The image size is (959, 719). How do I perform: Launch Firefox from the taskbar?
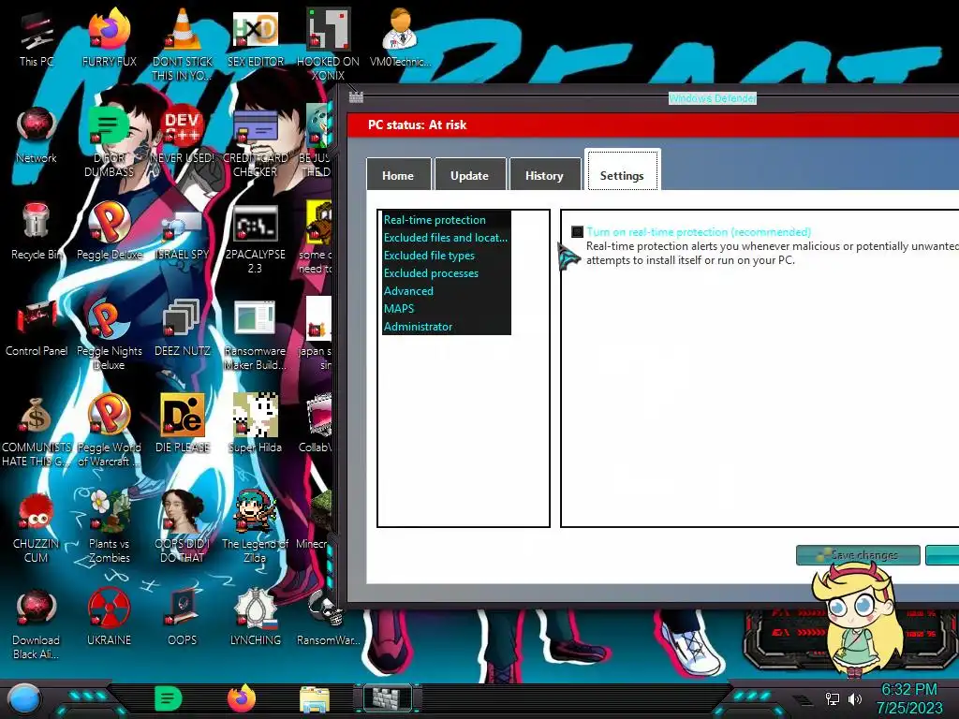coord(242,698)
